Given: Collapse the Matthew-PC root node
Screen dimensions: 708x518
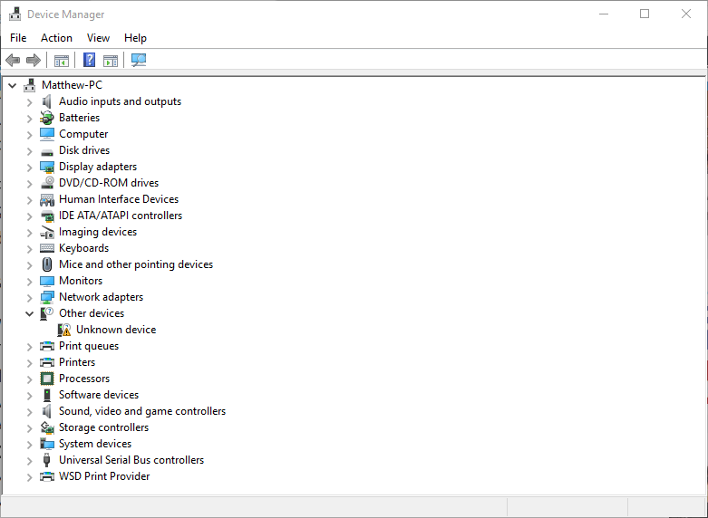Looking at the screenshot, I should [x=12, y=85].
